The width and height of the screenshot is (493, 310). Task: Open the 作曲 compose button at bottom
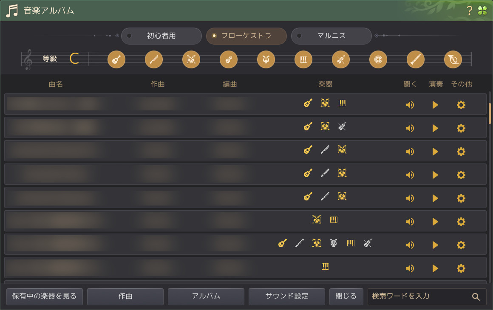125,296
